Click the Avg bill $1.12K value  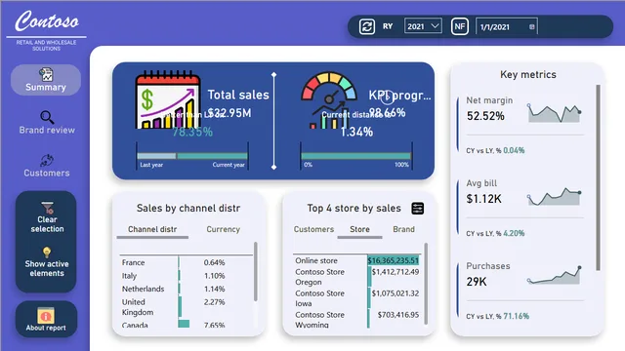coord(484,199)
